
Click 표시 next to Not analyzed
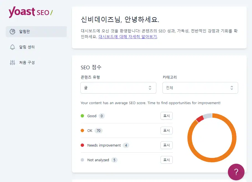point(166,160)
